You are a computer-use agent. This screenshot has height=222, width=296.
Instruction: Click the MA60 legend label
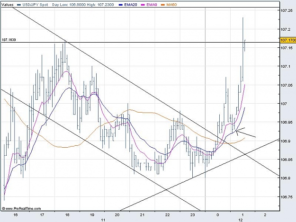[171, 5]
